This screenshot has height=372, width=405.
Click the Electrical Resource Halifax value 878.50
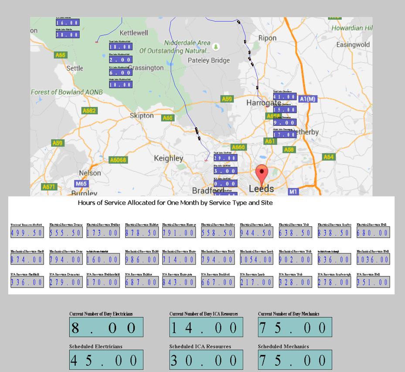pyautogui.click(x=142, y=232)
